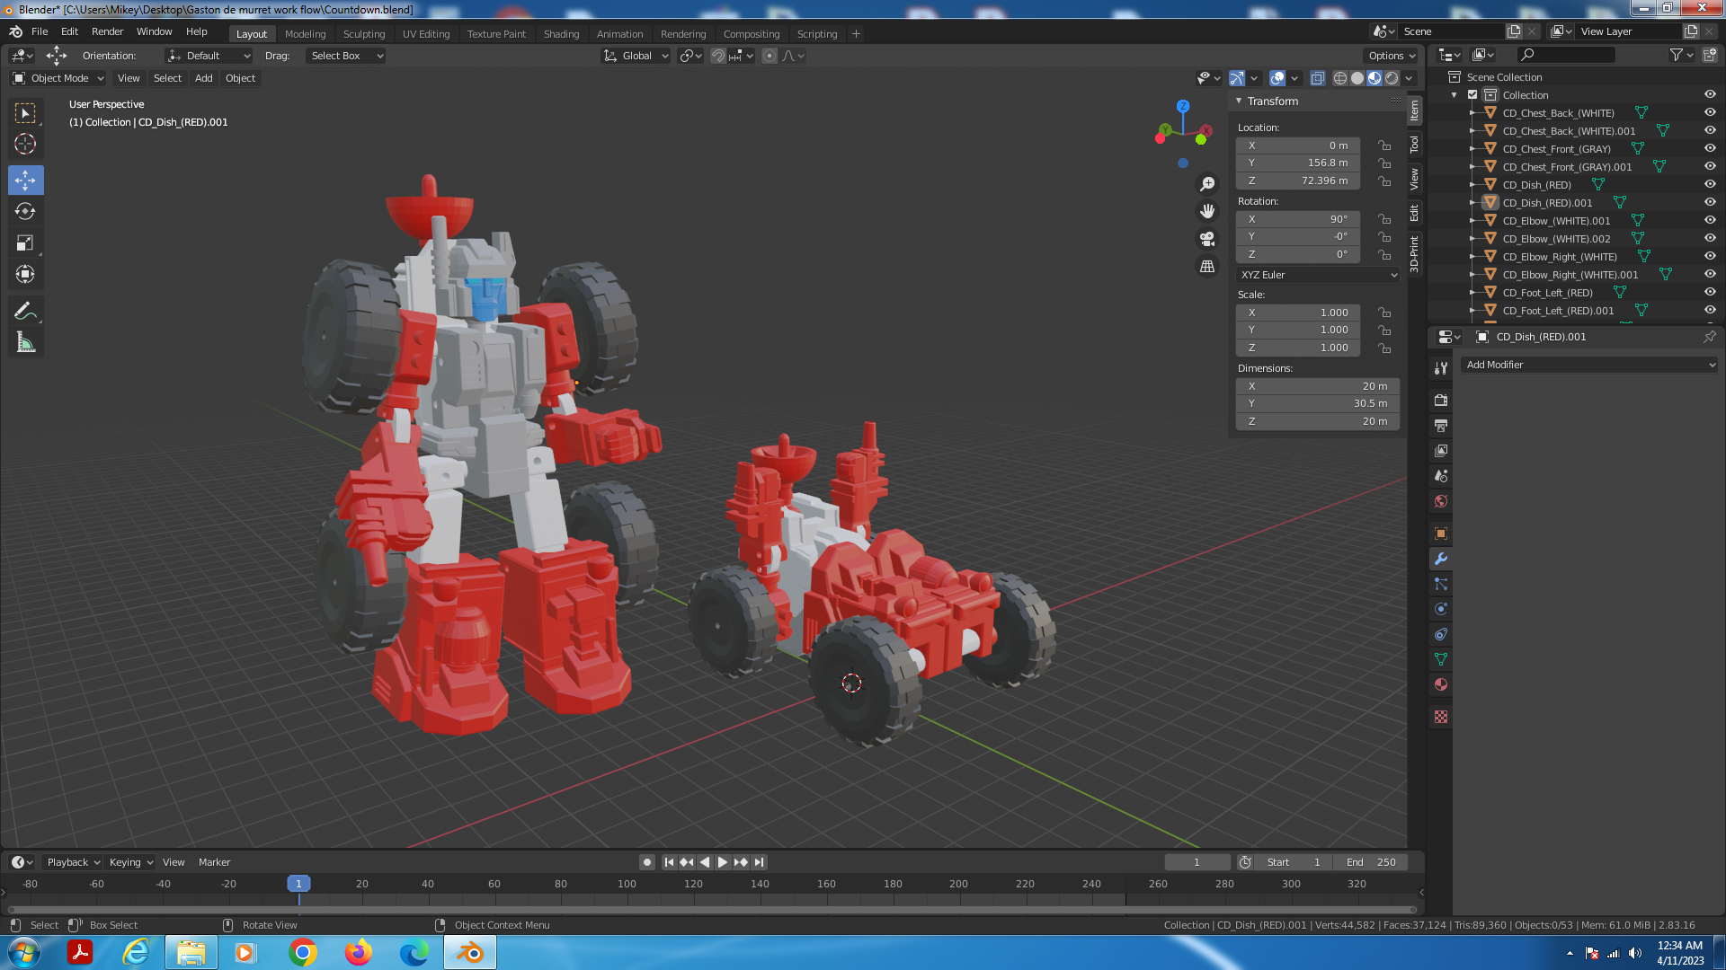The width and height of the screenshot is (1726, 970).
Task: Open the World properties globe tab
Action: point(1441,501)
